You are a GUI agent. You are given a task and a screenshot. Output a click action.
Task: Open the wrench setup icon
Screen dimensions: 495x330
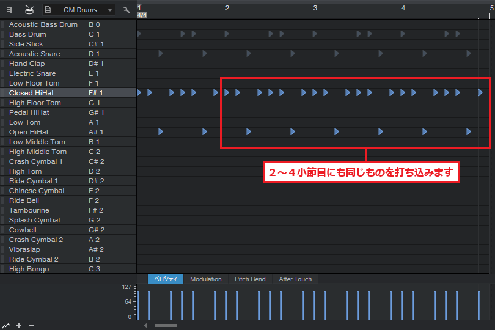pyautogui.click(x=127, y=10)
